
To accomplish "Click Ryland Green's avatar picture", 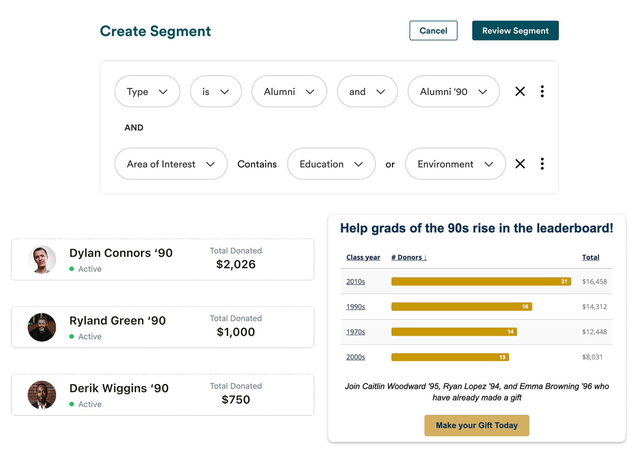I will point(42,327).
